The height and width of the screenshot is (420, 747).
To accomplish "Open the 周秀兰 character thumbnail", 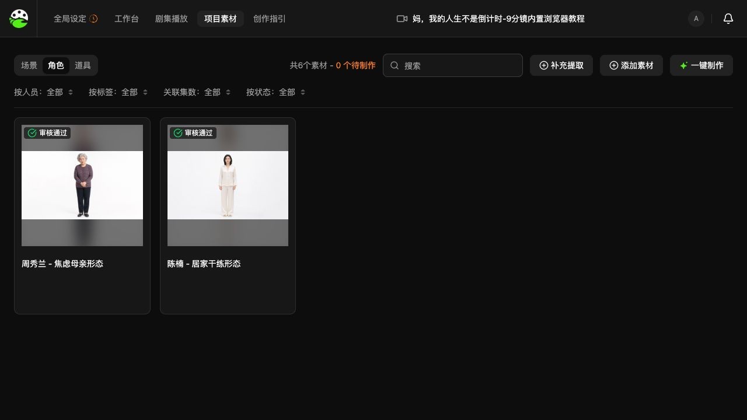I will 82,185.
